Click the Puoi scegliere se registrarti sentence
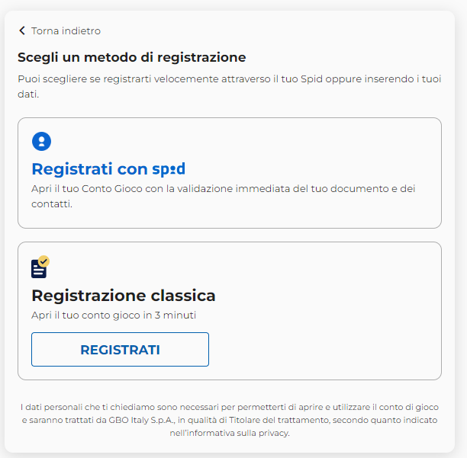The height and width of the screenshot is (458, 467). [227, 79]
